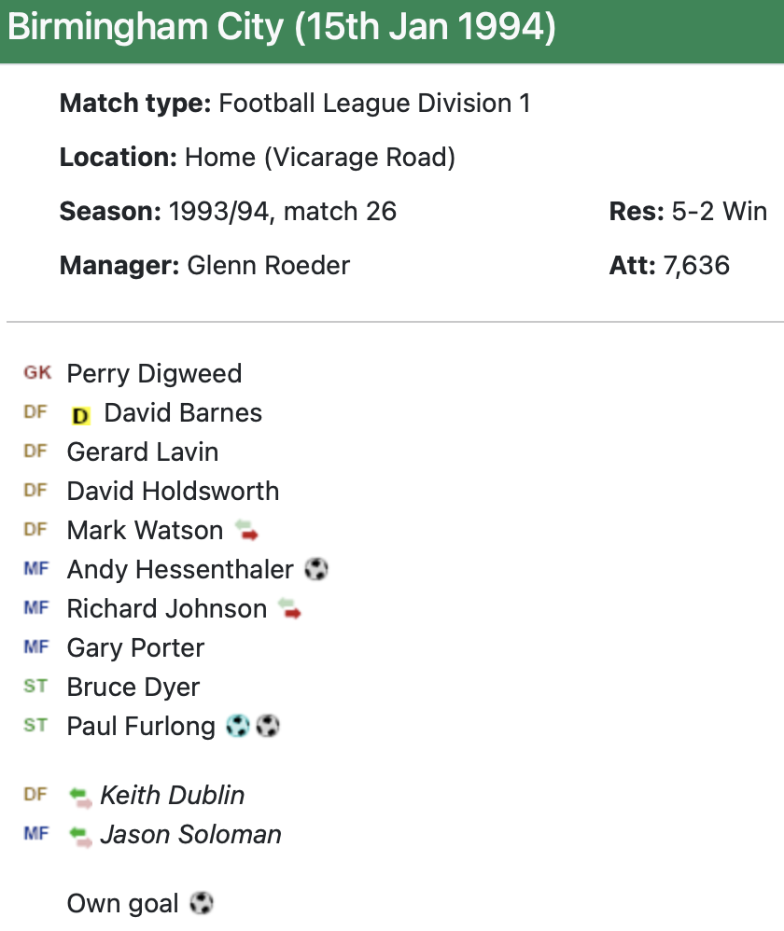Click the substituted-on arrows beside Jason Soloman

80,836
